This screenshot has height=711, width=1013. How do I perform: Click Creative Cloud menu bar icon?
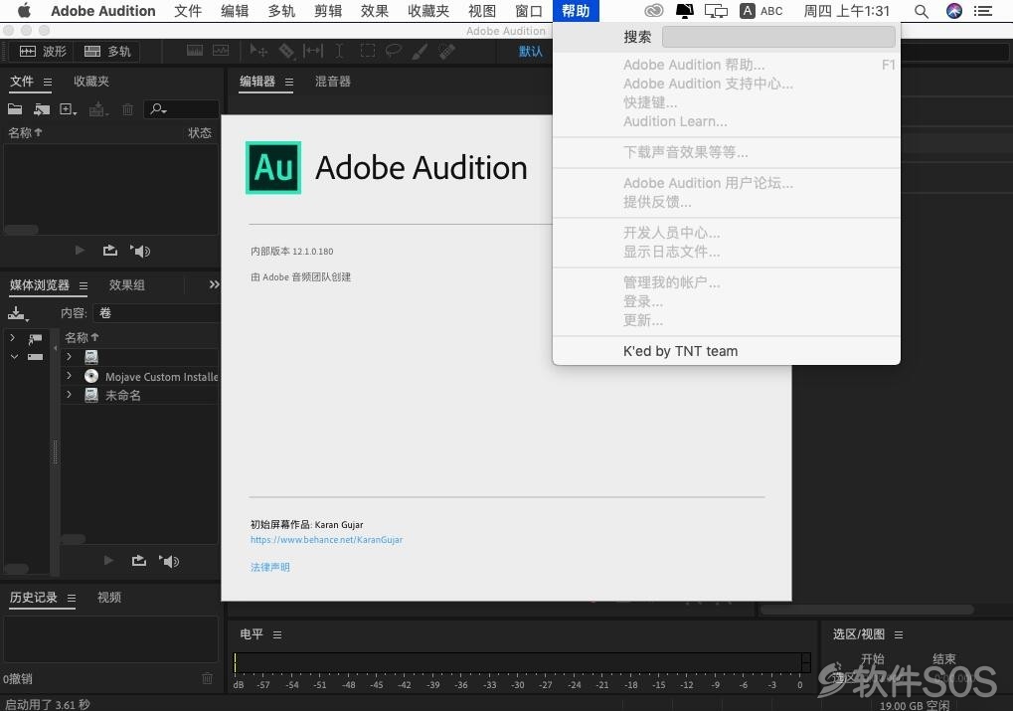(x=654, y=10)
